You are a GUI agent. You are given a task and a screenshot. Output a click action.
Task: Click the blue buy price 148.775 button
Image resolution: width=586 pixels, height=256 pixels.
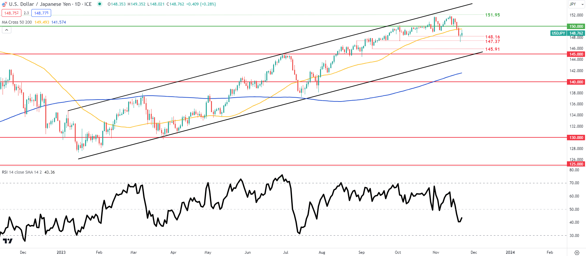(x=41, y=13)
